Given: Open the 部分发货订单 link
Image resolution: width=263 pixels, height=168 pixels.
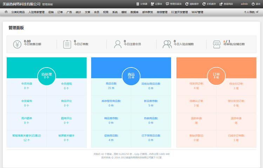Looking at the screenshot, I should pyautogui.click(x=236, y=101).
